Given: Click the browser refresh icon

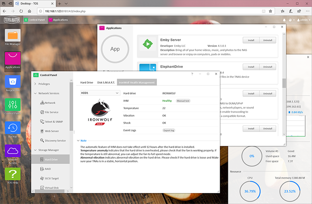Looking at the screenshot, I should click(21, 11).
